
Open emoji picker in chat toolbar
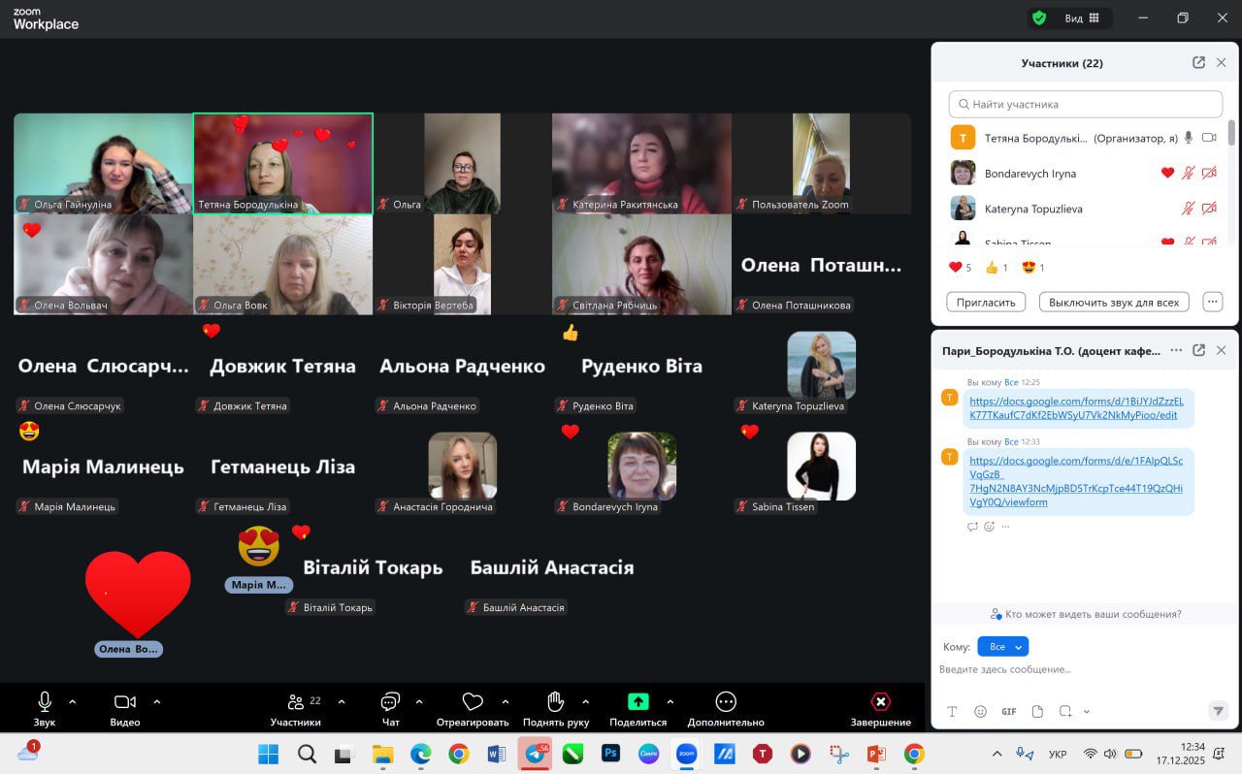(x=980, y=711)
